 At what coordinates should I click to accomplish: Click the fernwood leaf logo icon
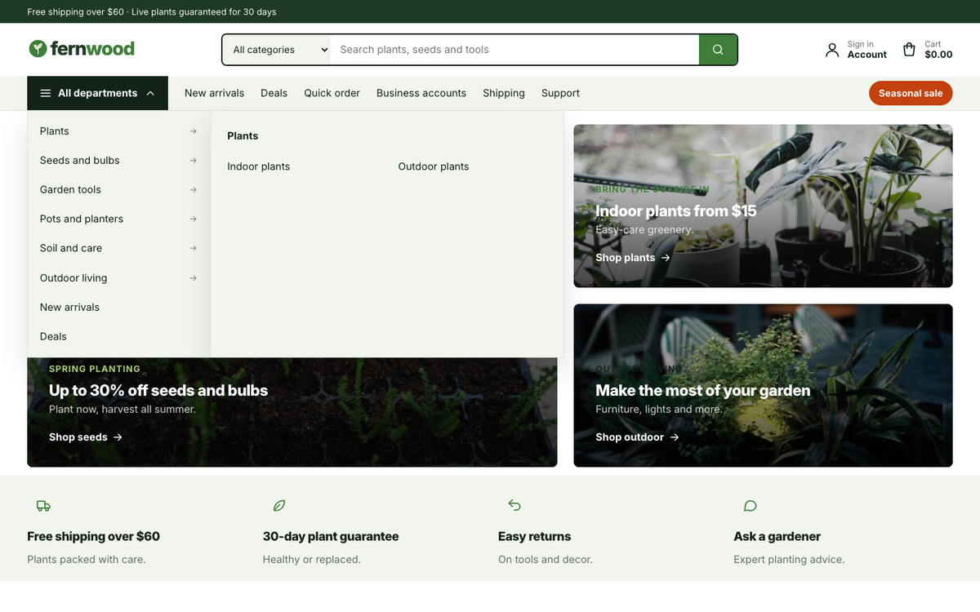(38, 49)
